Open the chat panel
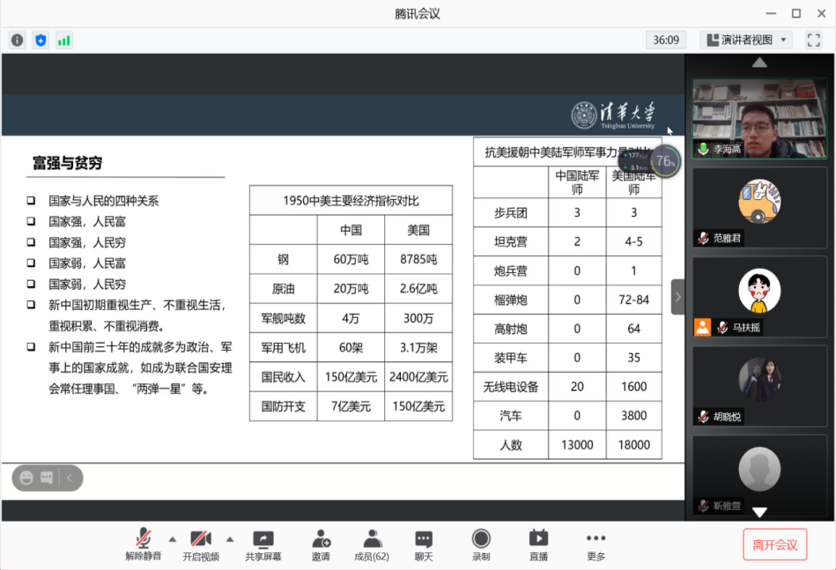This screenshot has width=836, height=570. click(424, 545)
